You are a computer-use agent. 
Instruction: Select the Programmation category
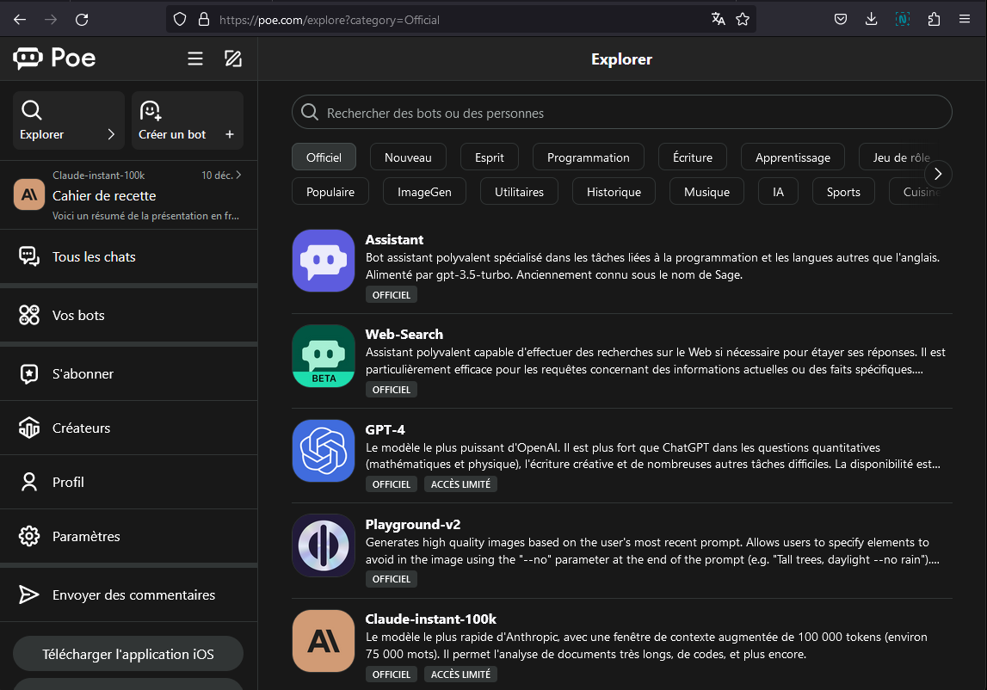(588, 157)
